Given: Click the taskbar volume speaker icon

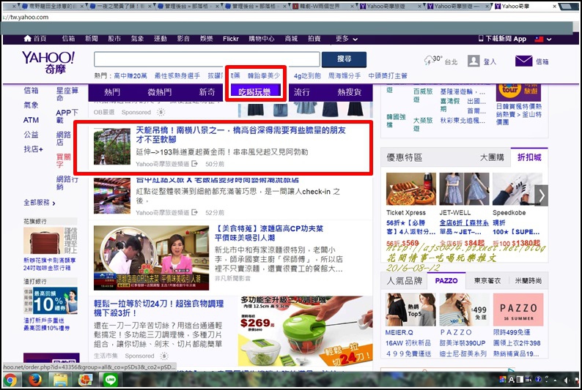Looking at the screenshot, I should pyautogui.click(x=566, y=380).
